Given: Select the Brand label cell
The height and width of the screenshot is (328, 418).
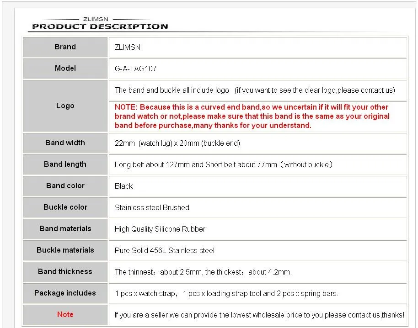Looking at the screenshot, I should coord(65,47).
